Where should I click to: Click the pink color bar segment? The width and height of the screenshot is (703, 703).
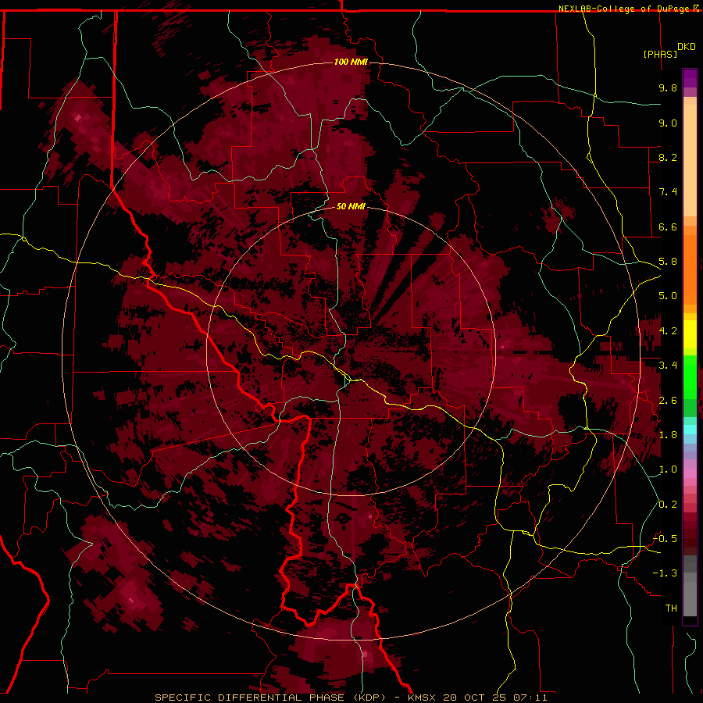690,473
